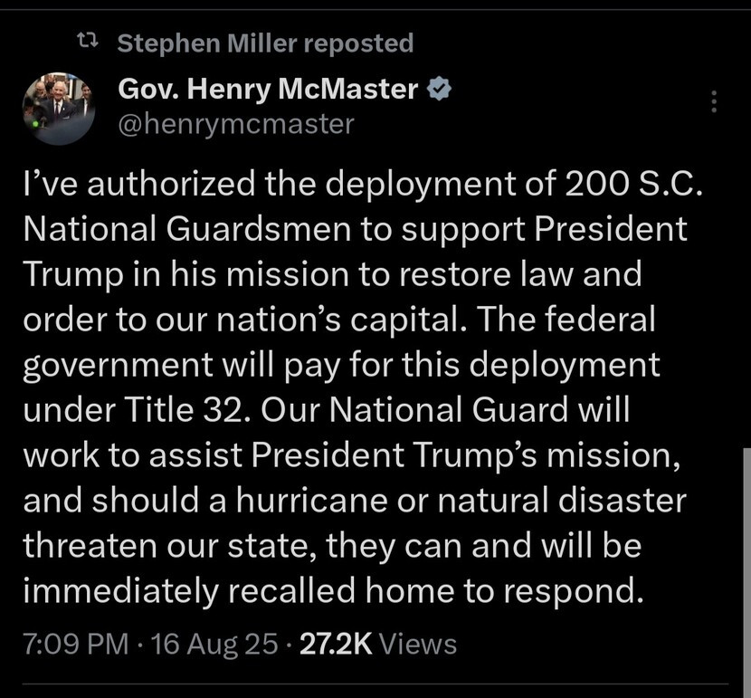Click the "Gov. Henry McMaster" display name
This screenshot has width=751, height=698.
pos(270,91)
